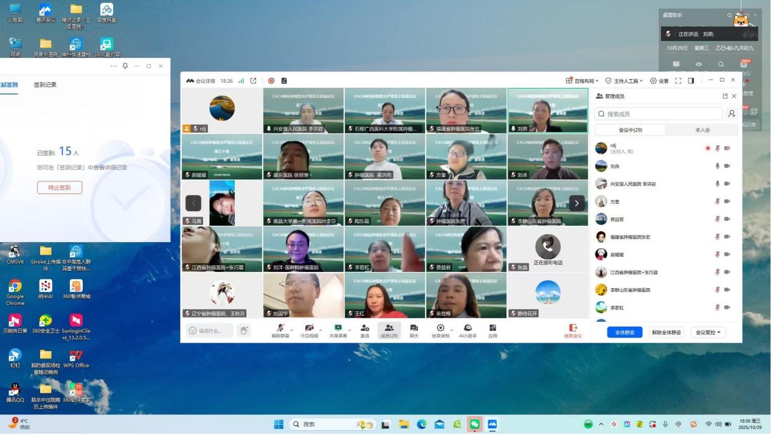Go to next page of video grid
The width and height of the screenshot is (773, 435).
(577, 203)
